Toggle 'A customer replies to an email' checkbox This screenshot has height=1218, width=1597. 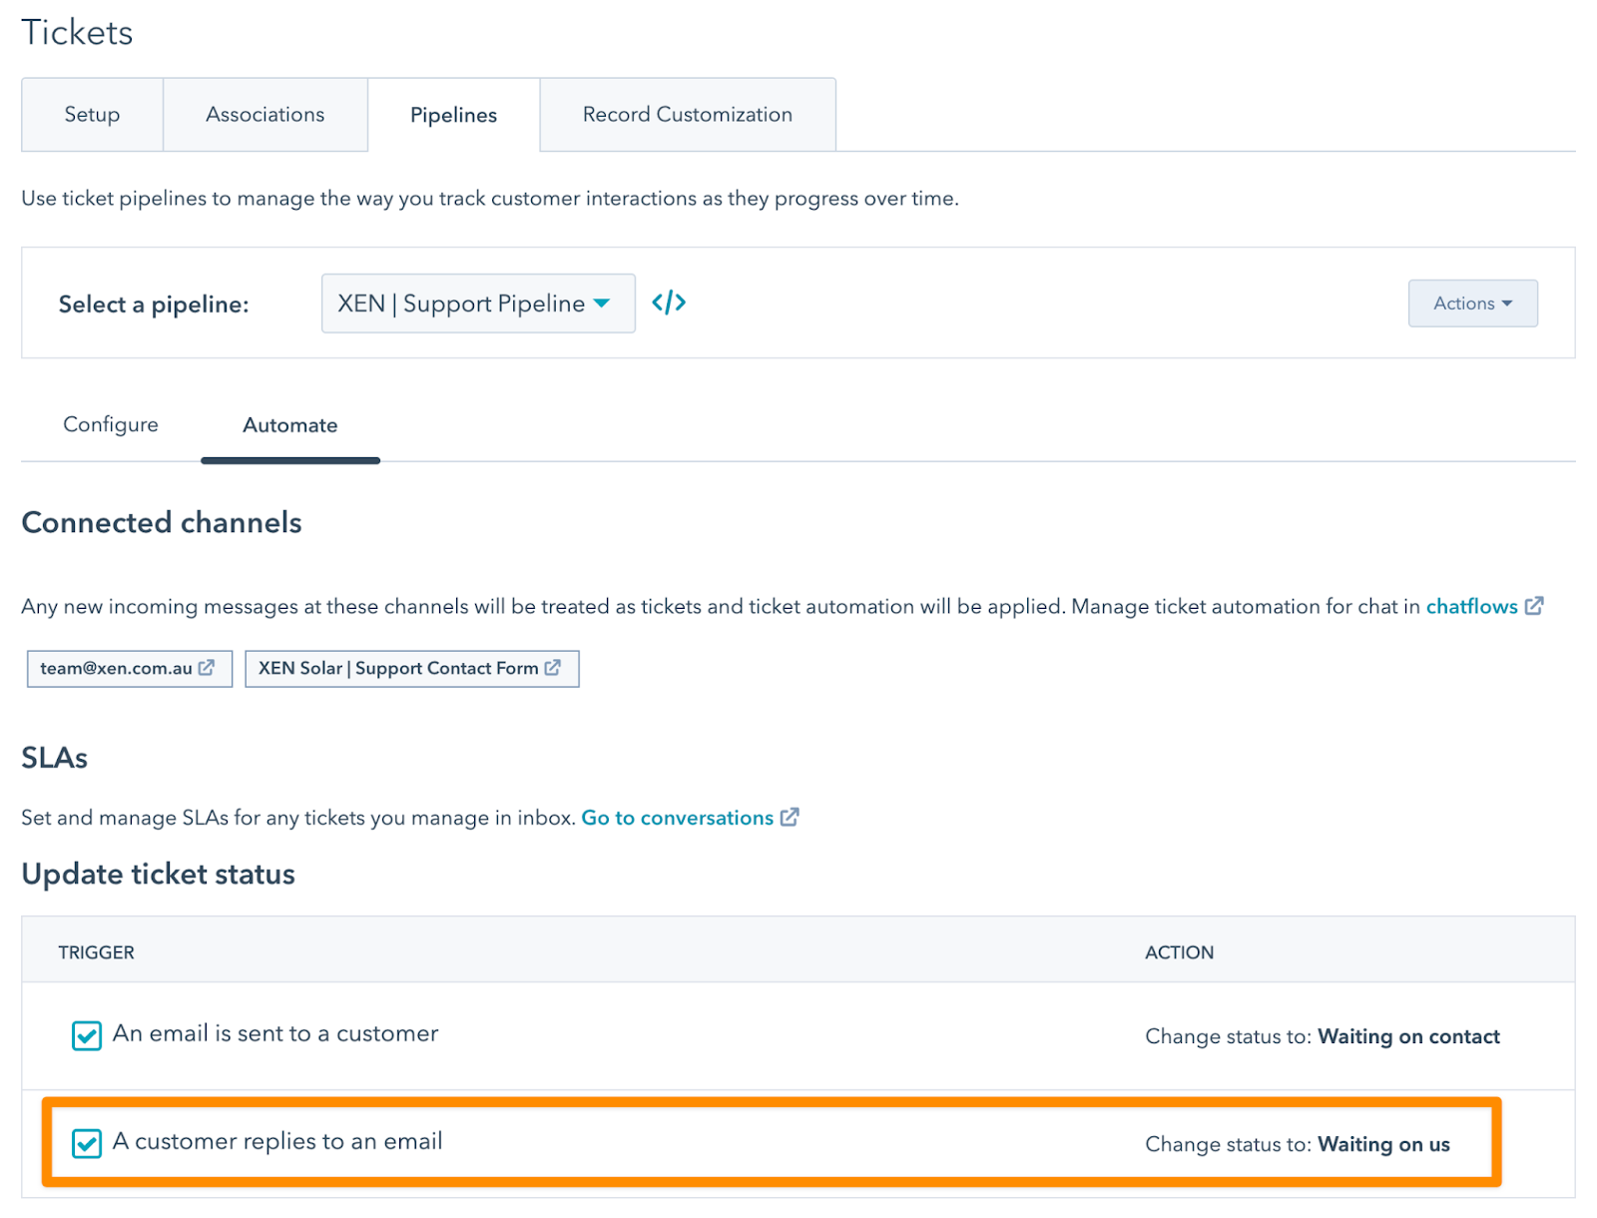pos(87,1143)
